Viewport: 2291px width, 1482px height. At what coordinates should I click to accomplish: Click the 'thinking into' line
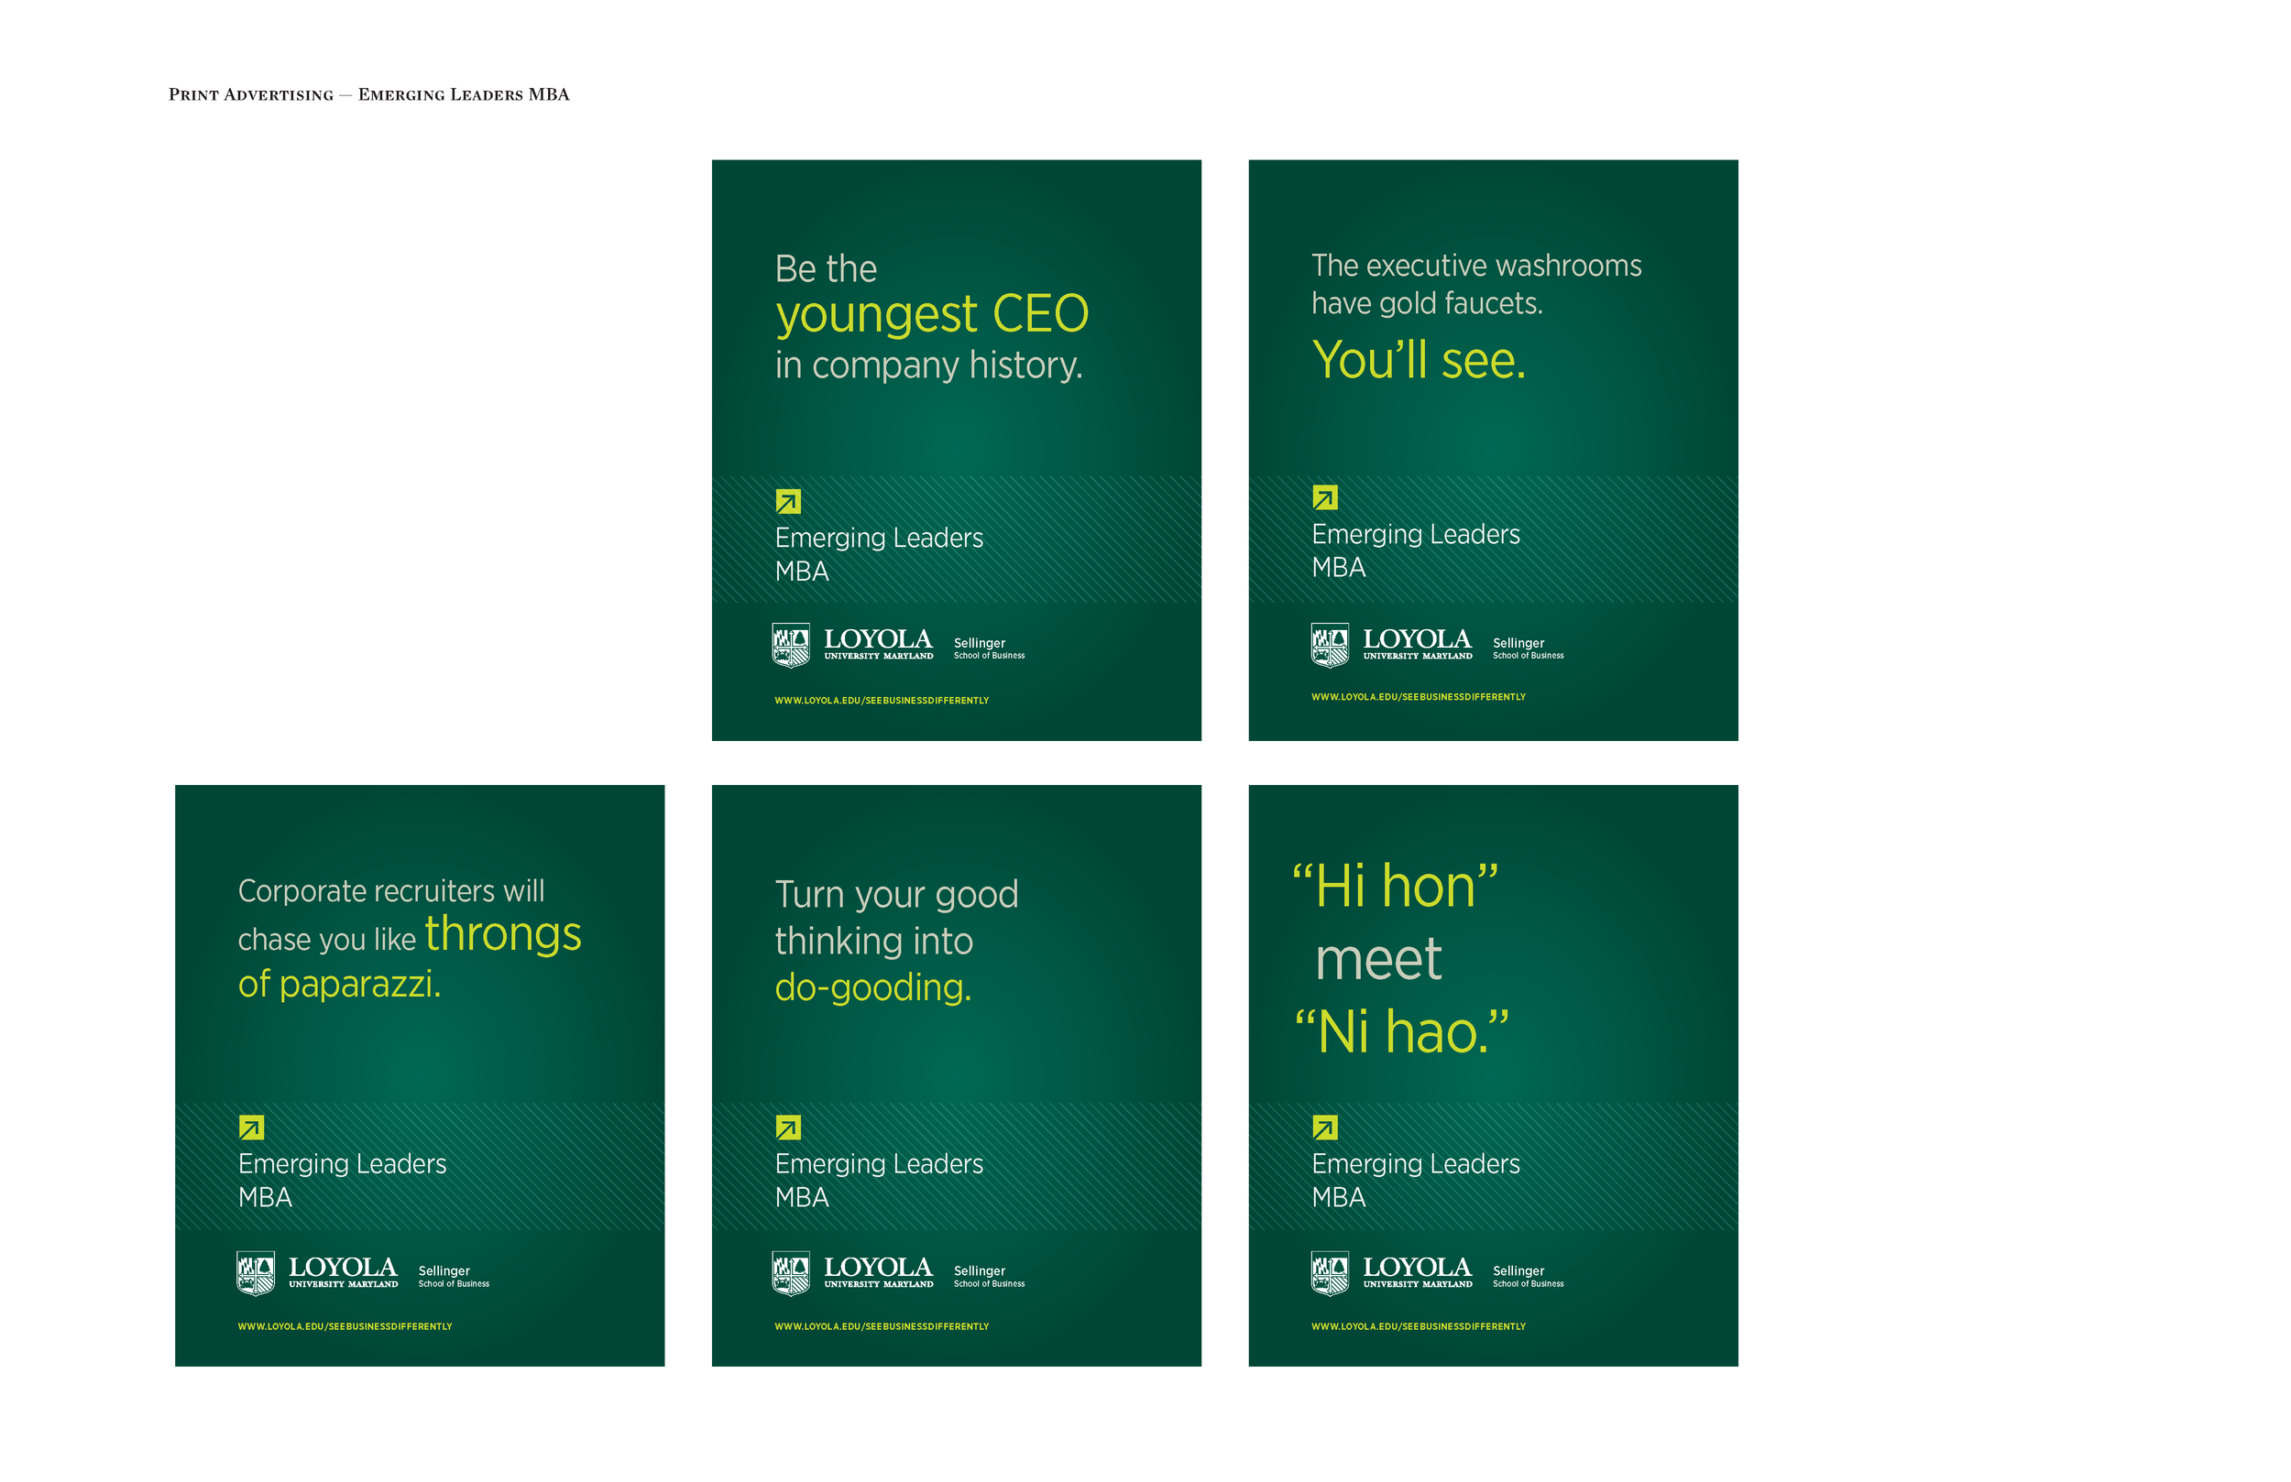click(x=874, y=942)
